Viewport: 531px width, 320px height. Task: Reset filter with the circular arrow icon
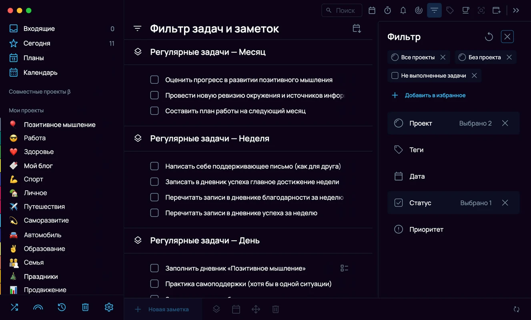489,37
